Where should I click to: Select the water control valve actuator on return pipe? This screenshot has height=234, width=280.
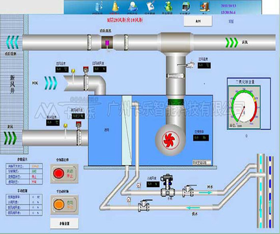(x=167, y=185)
